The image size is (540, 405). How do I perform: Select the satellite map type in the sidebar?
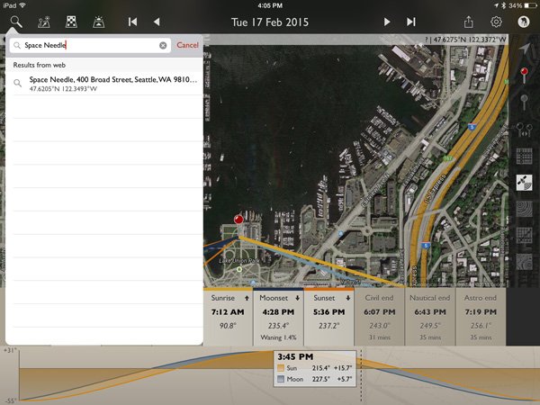tap(524, 182)
